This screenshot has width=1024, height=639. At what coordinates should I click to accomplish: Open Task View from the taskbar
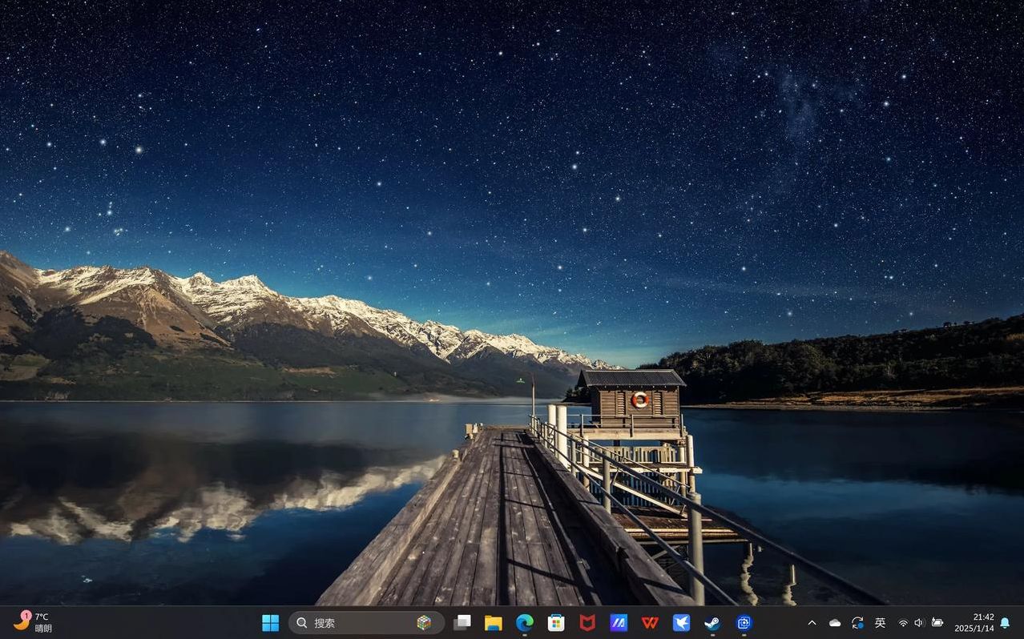pyautogui.click(x=462, y=622)
